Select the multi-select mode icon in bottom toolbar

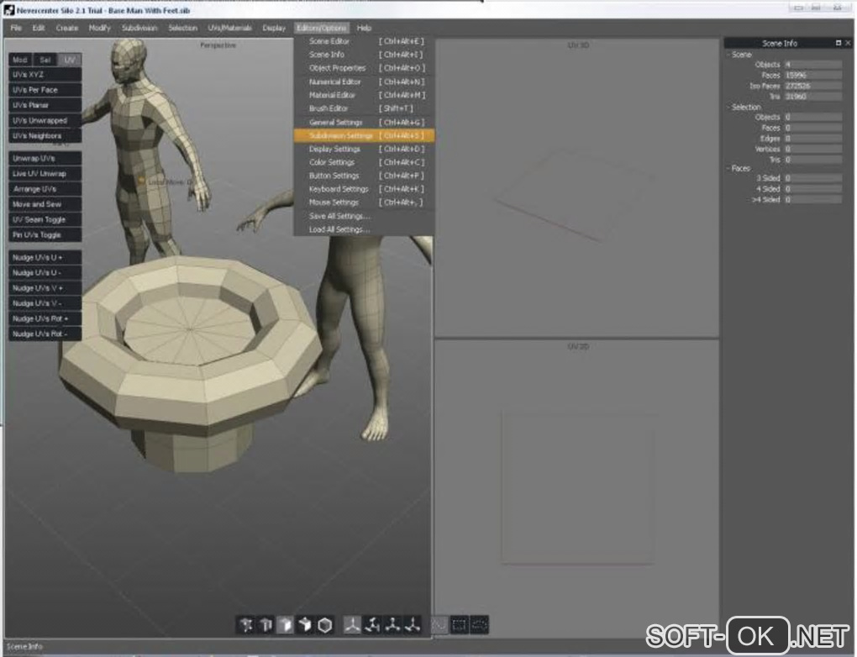245,624
